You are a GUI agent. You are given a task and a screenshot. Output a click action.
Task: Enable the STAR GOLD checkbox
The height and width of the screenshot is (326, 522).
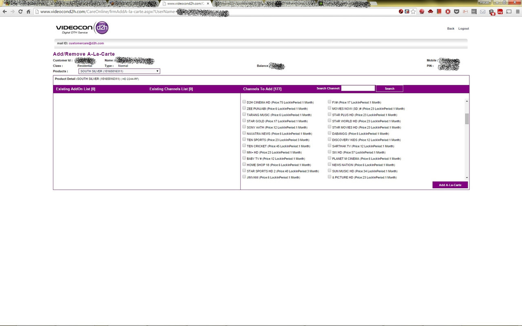coord(244,121)
